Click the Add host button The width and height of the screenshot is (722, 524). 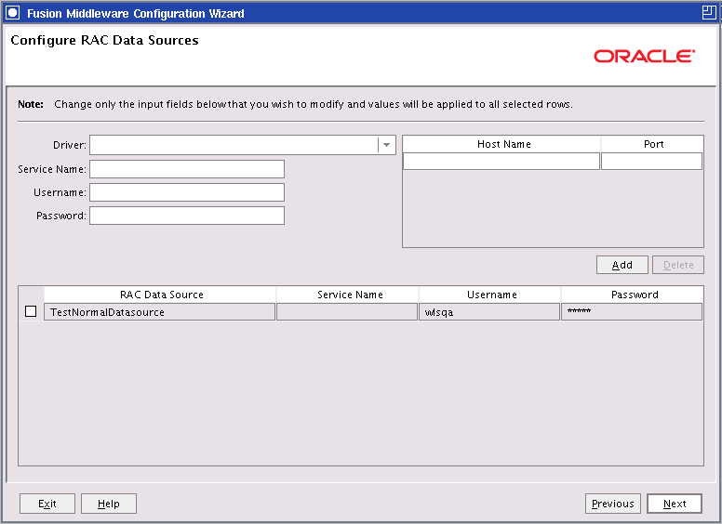(x=622, y=265)
